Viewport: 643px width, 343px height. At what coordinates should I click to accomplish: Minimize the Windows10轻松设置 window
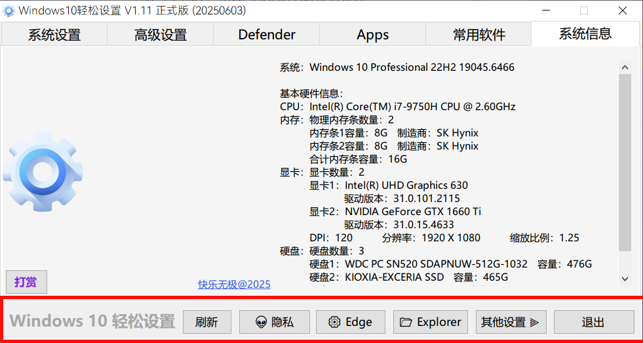545,10
